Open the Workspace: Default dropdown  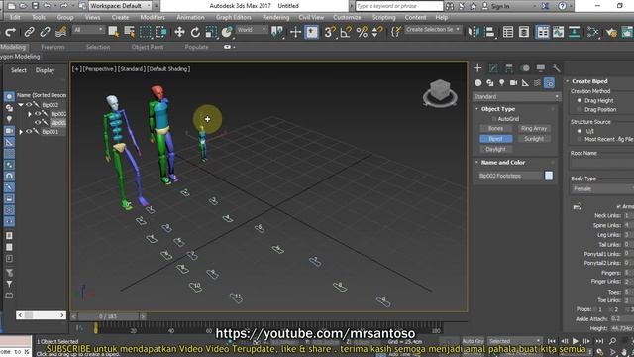(x=120, y=6)
